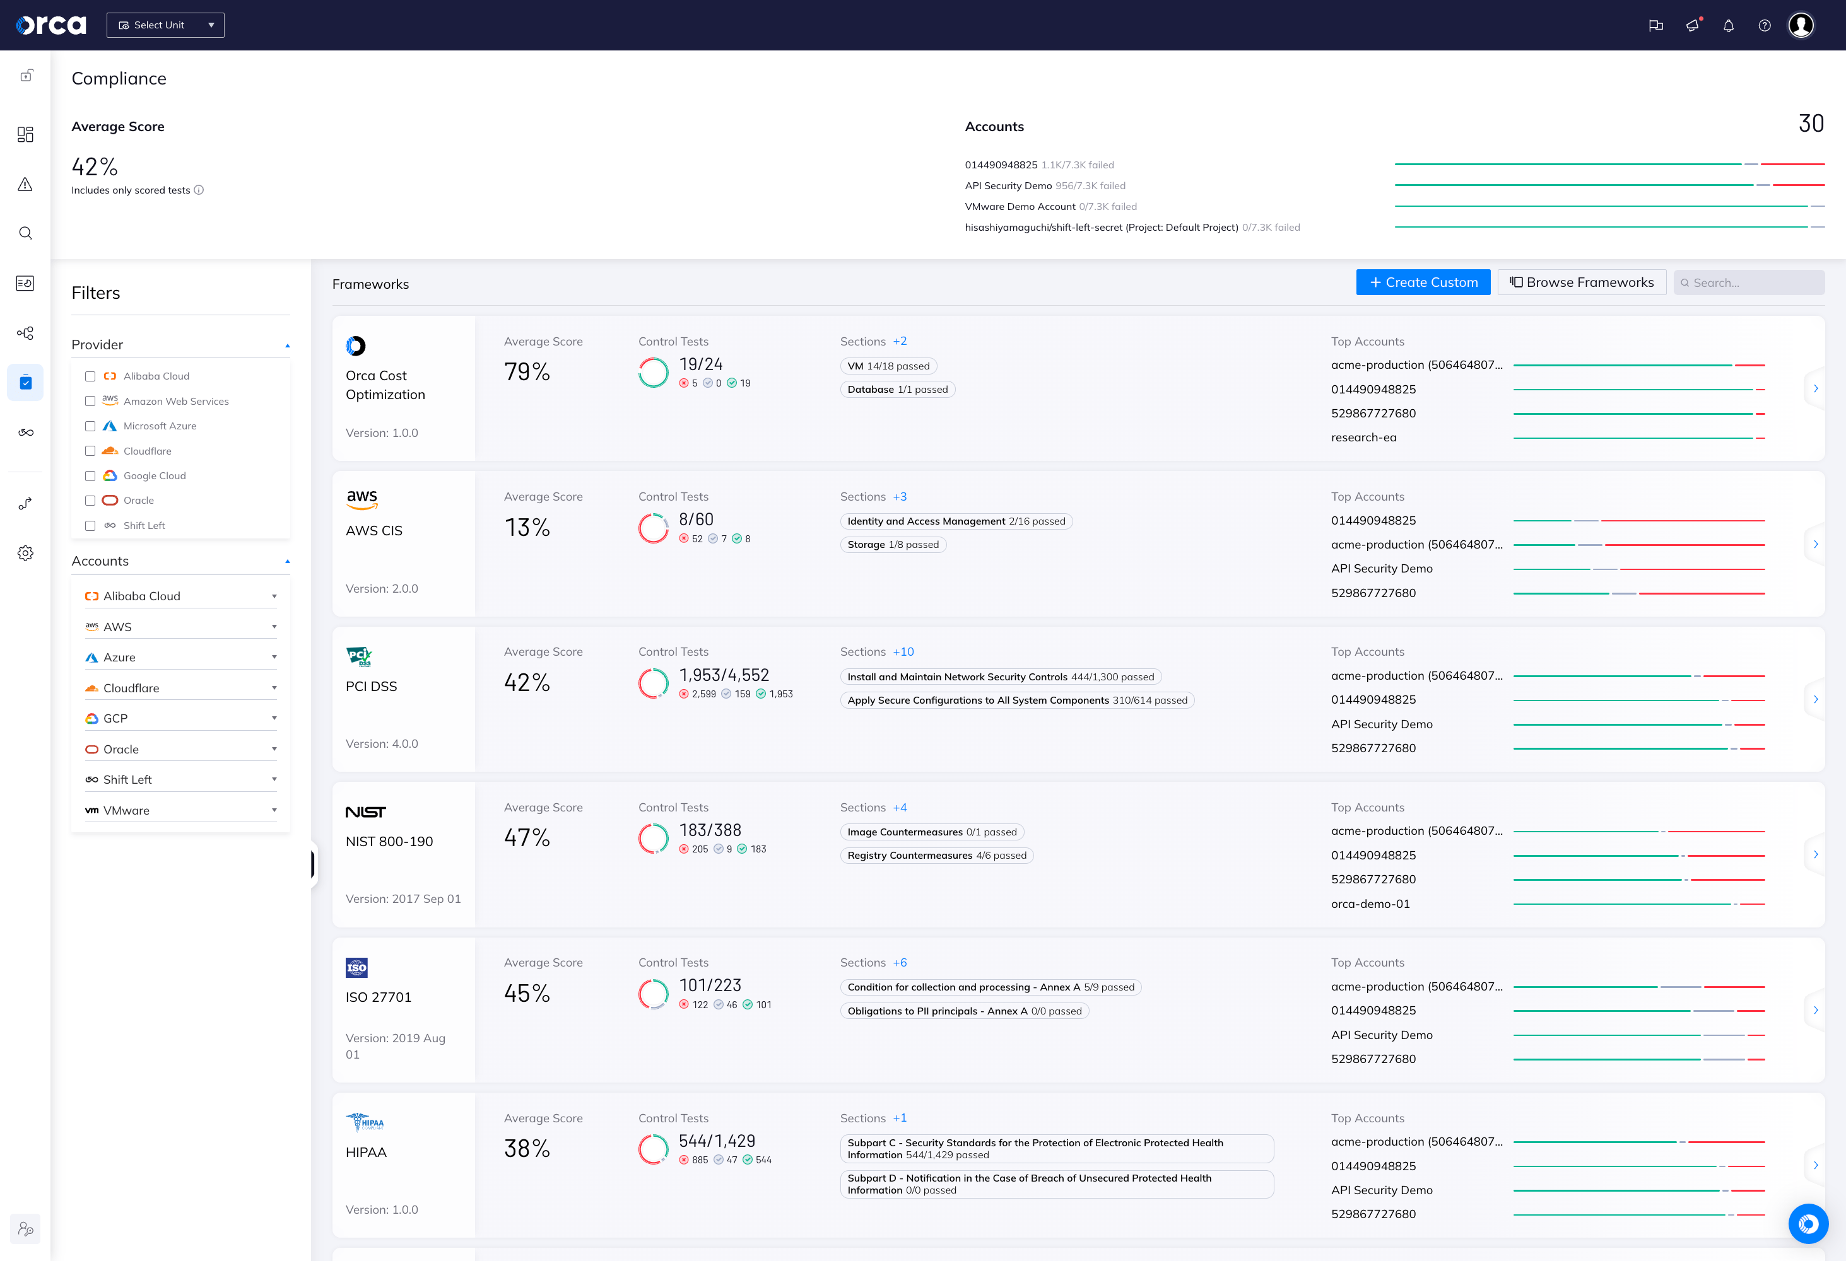
Task: Open the help question mark menu
Action: (x=1765, y=25)
